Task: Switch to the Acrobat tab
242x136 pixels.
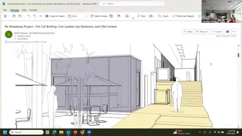Action: point(33,10)
